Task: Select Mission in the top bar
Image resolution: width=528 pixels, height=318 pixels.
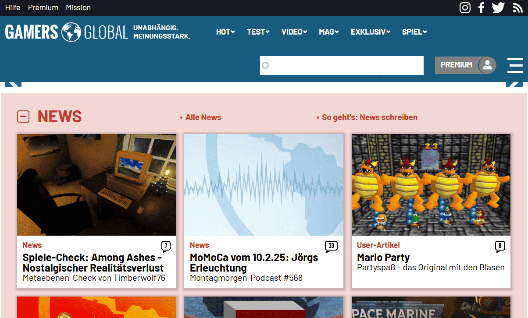Action: (x=78, y=7)
